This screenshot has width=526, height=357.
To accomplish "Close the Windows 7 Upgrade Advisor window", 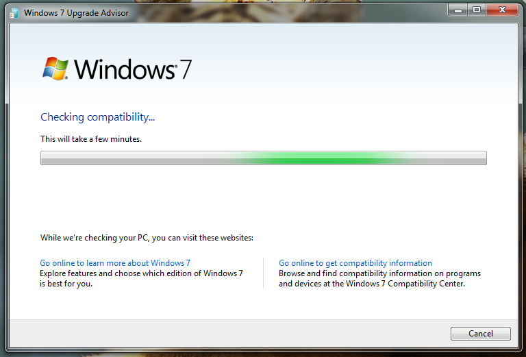I will coord(502,10).
